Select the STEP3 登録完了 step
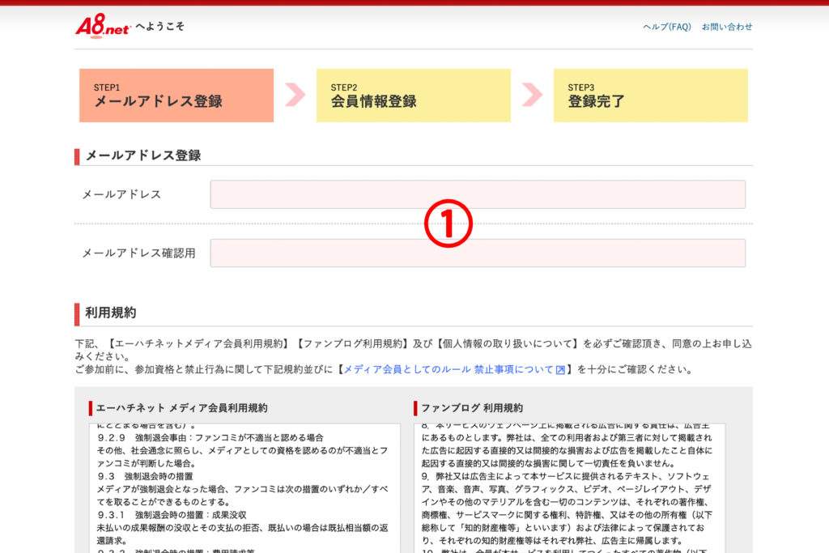This screenshot has height=553, width=829. coord(650,96)
